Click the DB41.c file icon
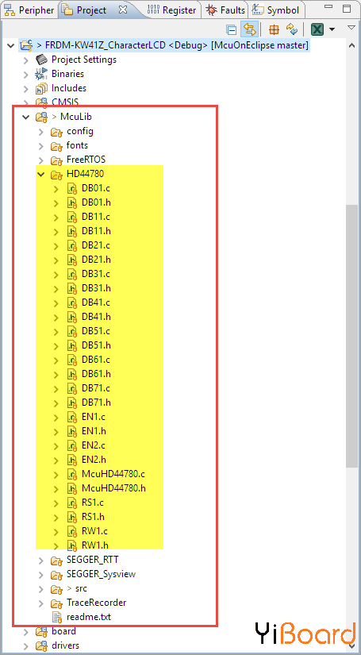 71,302
